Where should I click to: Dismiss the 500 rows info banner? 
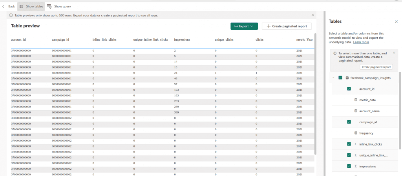(x=313, y=15)
